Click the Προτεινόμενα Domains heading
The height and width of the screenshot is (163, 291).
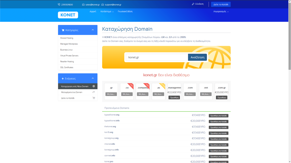tap(117, 108)
